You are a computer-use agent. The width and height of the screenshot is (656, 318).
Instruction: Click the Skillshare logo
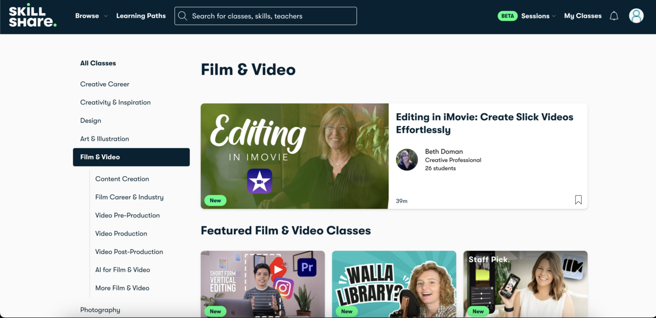(x=32, y=16)
